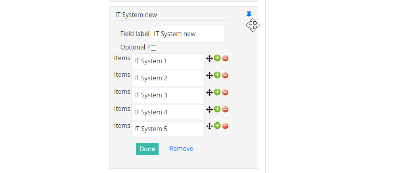Click the Field label input box
Viewport: 406px width, 173px height.
(188, 34)
